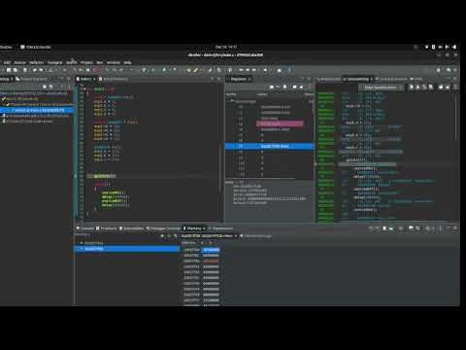Click the red Terminate debug icon

pos(97,70)
